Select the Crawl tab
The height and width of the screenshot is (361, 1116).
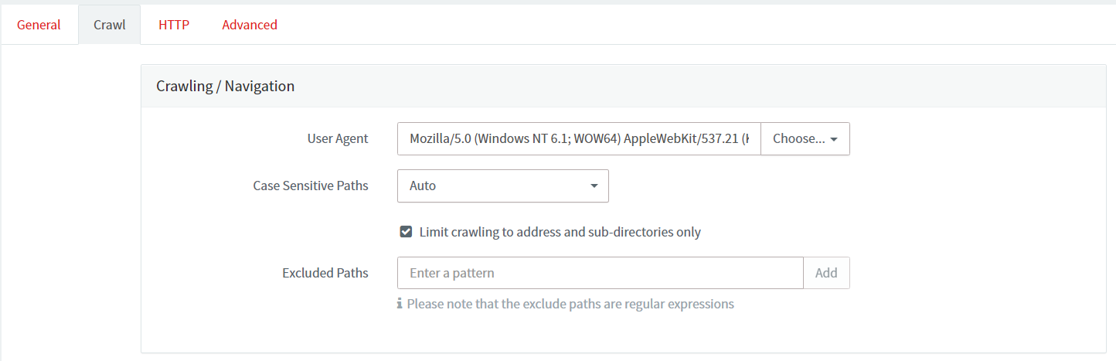(x=109, y=25)
